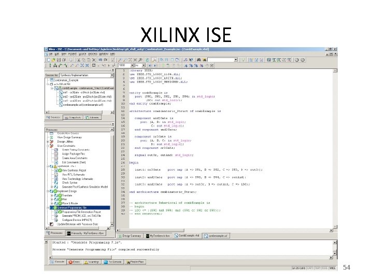Image resolution: width=373 pixels, height=280 pixels.
Task: Switch to the Hierarchy - MyTestbench.tbw tab
Action: [x=85, y=233]
